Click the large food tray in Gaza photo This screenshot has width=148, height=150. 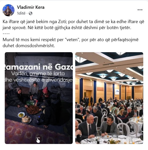click(33, 110)
